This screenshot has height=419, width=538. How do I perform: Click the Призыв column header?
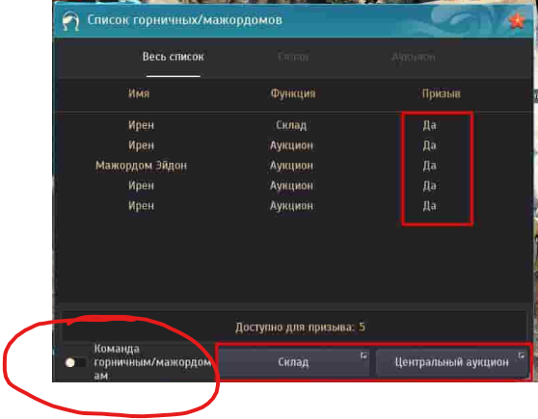coord(442,93)
